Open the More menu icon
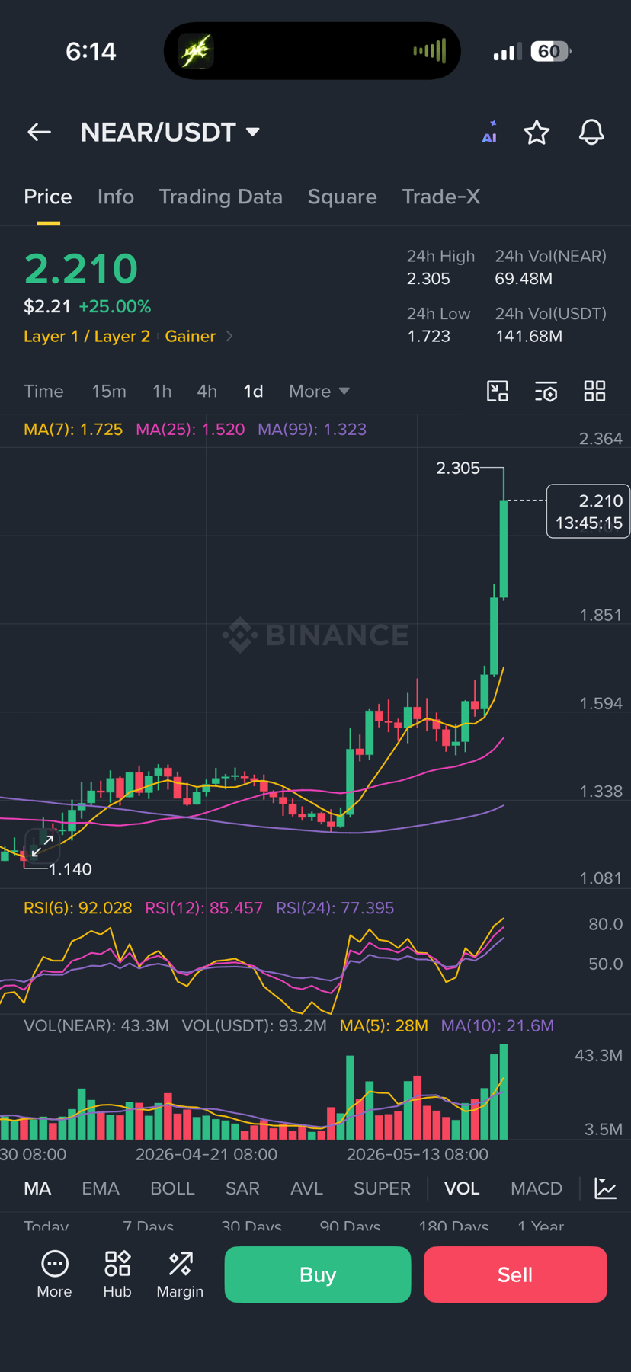Screen dimensions: 631x1372 tap(54, 1274)
